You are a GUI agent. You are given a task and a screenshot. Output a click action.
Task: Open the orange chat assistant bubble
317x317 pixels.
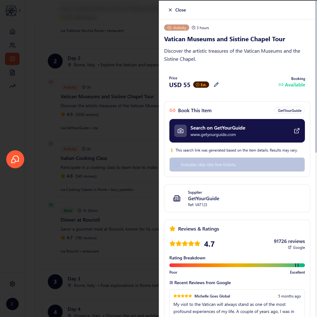15,159
